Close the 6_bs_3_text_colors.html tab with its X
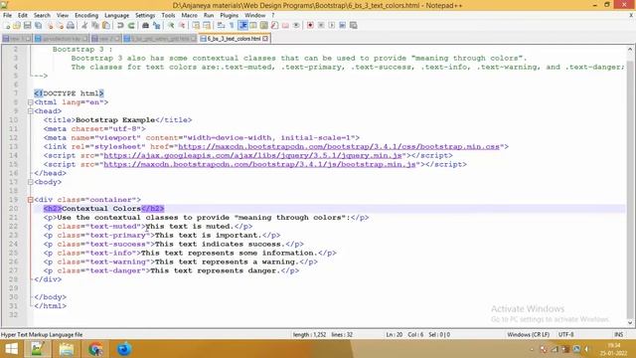The image size is (636, 358). pos(265,39)
